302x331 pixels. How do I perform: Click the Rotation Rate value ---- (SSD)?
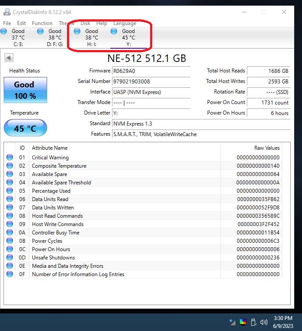268,92
